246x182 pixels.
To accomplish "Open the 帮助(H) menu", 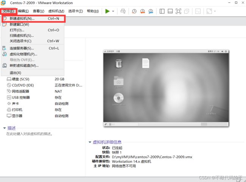I will coord(93,11).
